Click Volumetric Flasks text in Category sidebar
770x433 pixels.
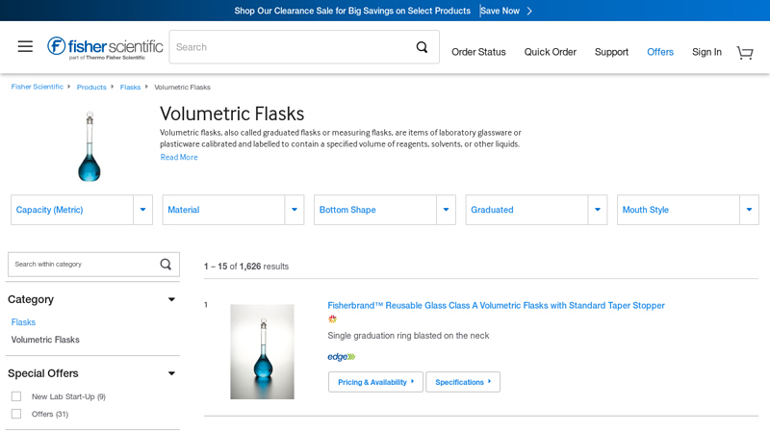[x=45, y=340]
